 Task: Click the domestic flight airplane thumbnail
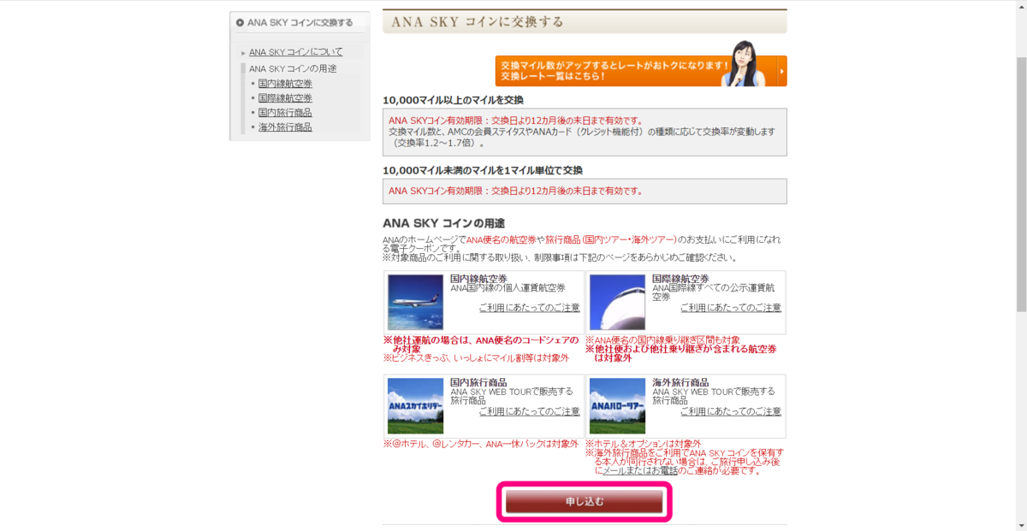(x=415, y=302)
